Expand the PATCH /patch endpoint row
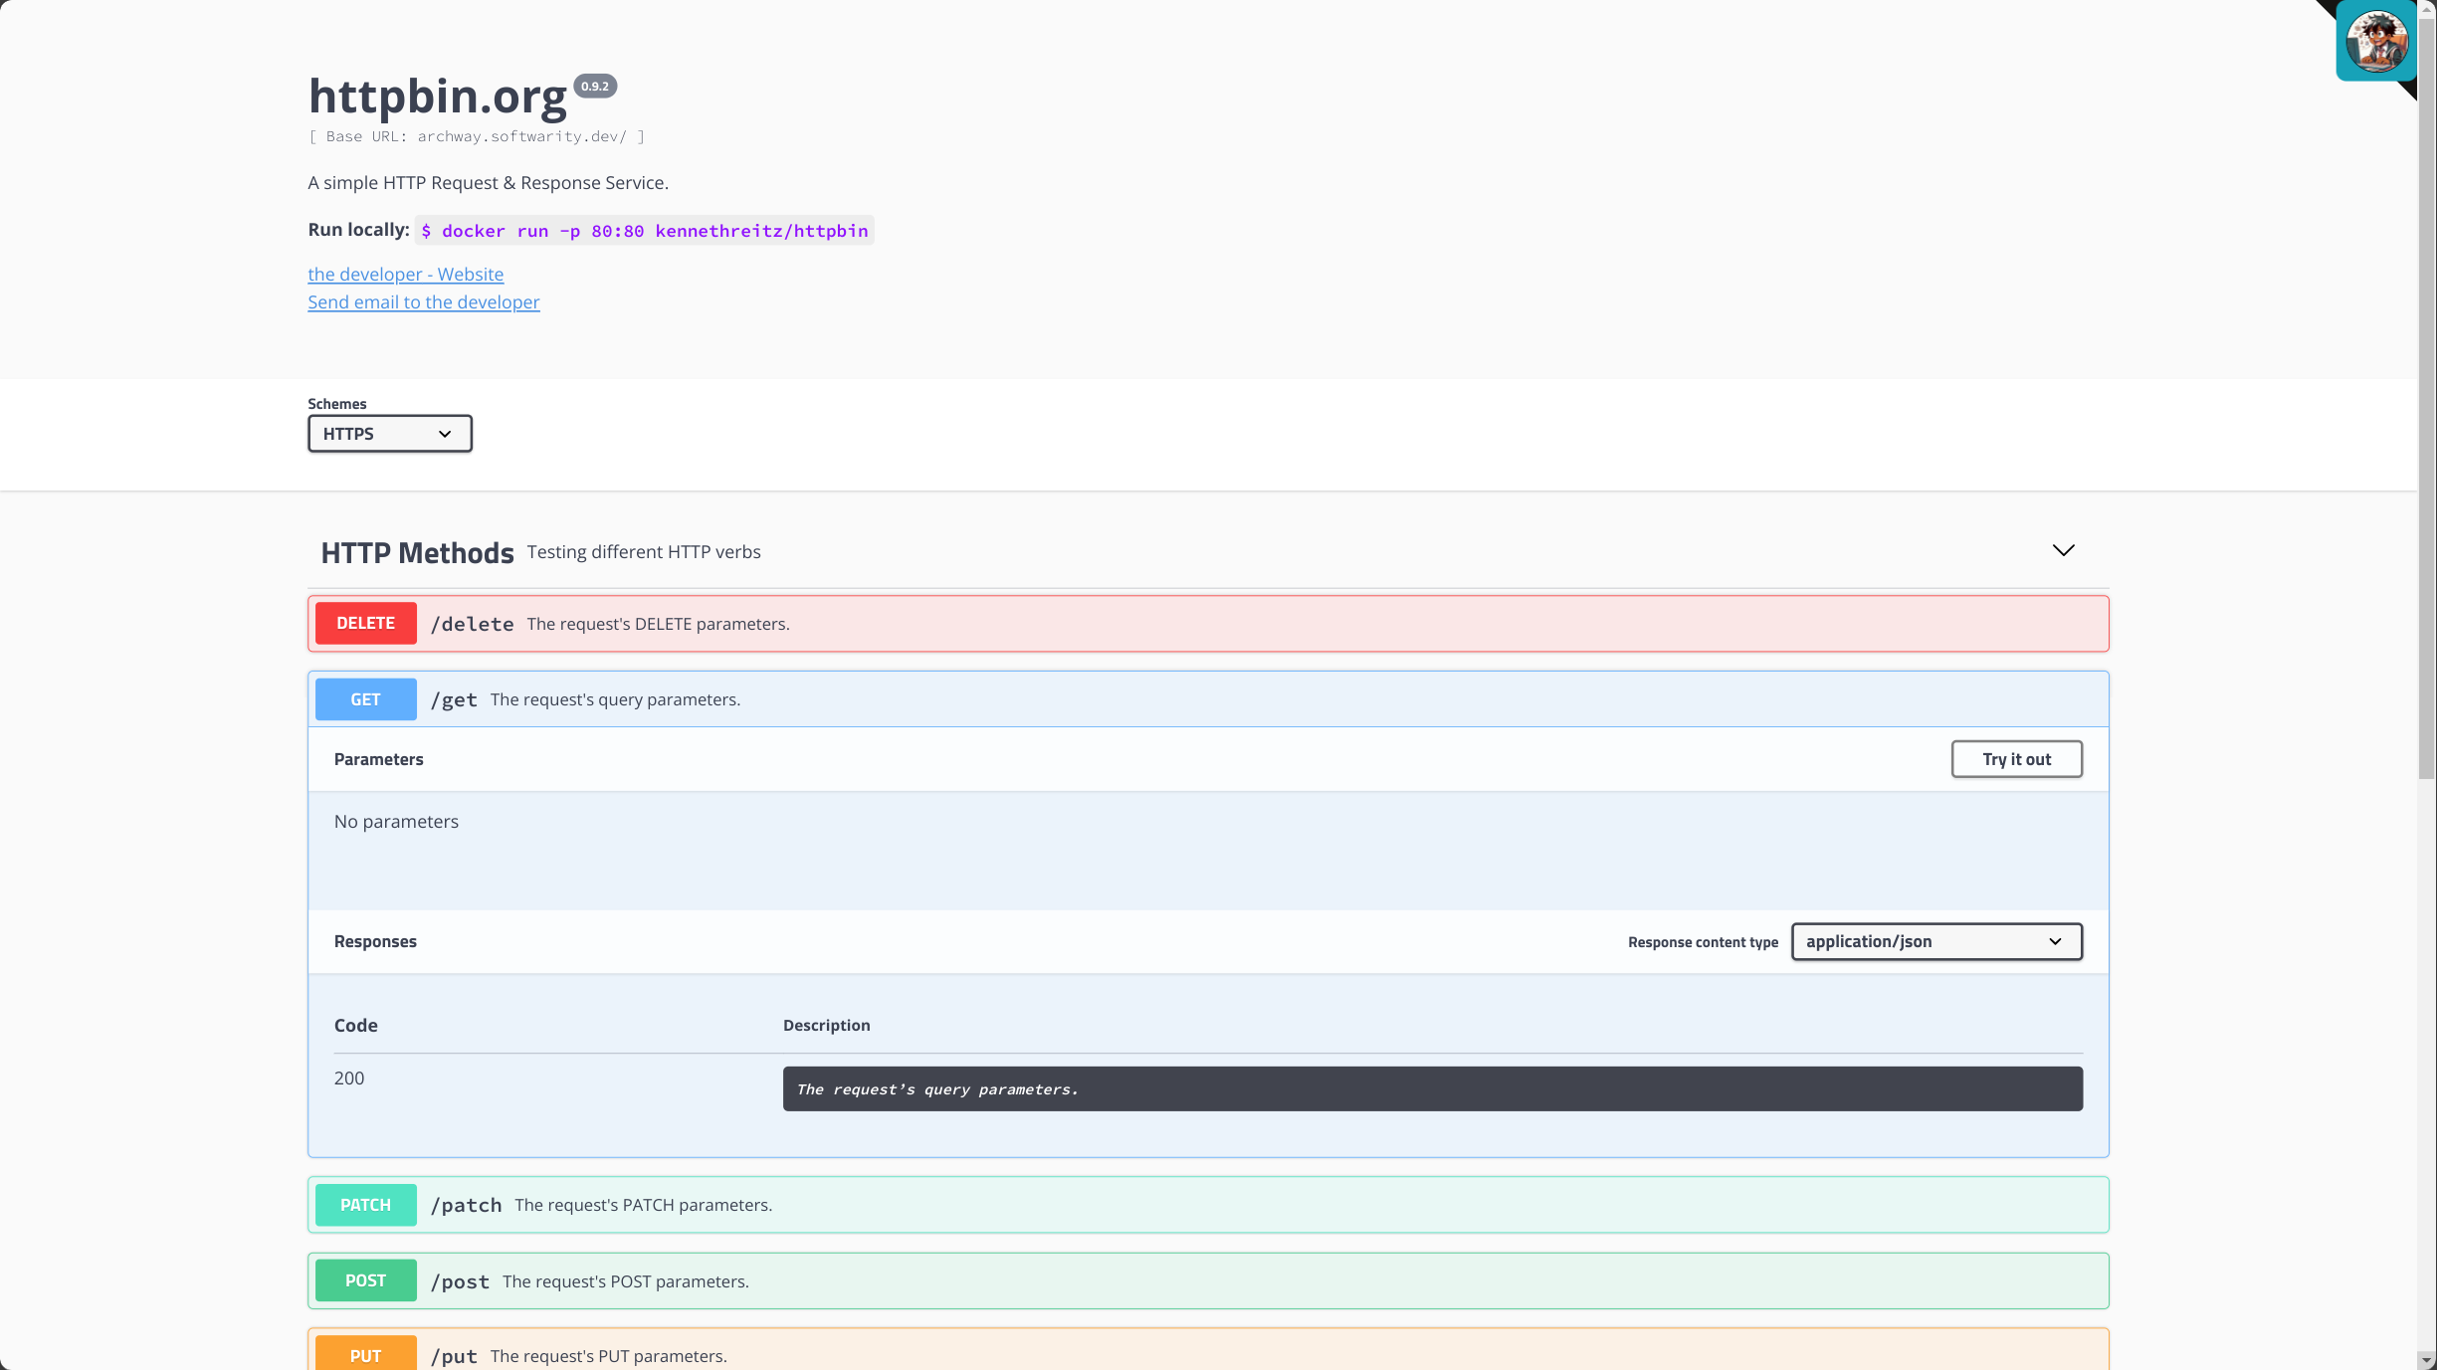 [1208, 1205]
